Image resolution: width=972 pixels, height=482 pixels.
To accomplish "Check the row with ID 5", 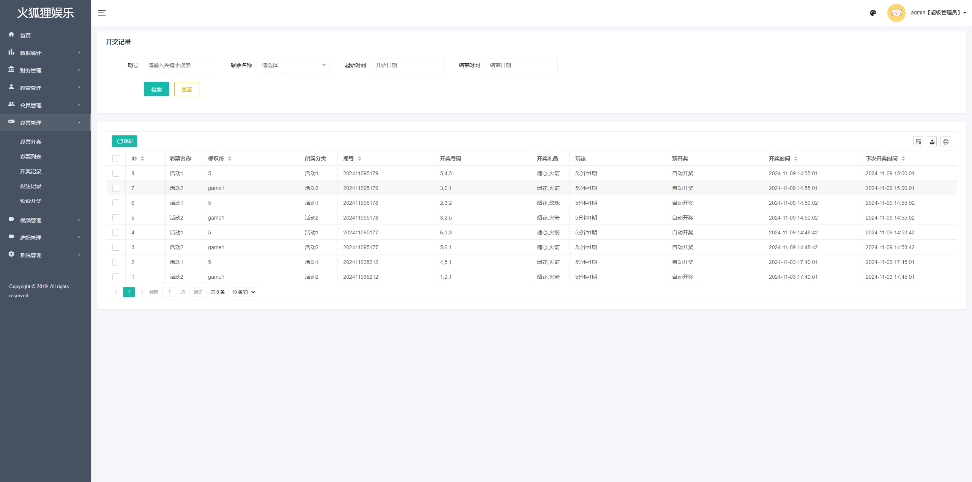I will tap(116, 218).
